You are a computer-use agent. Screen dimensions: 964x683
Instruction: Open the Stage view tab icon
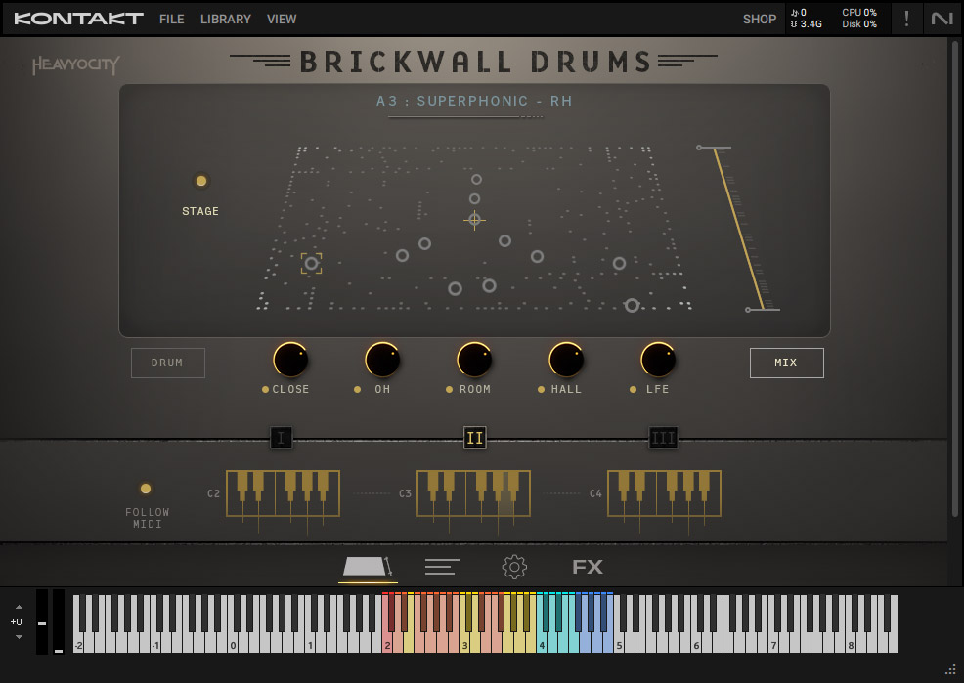368,567
